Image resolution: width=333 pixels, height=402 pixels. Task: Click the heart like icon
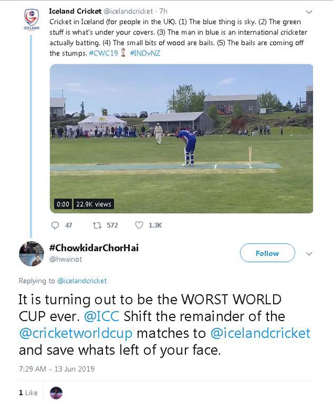pyautogui.click(x=139, y=225)
